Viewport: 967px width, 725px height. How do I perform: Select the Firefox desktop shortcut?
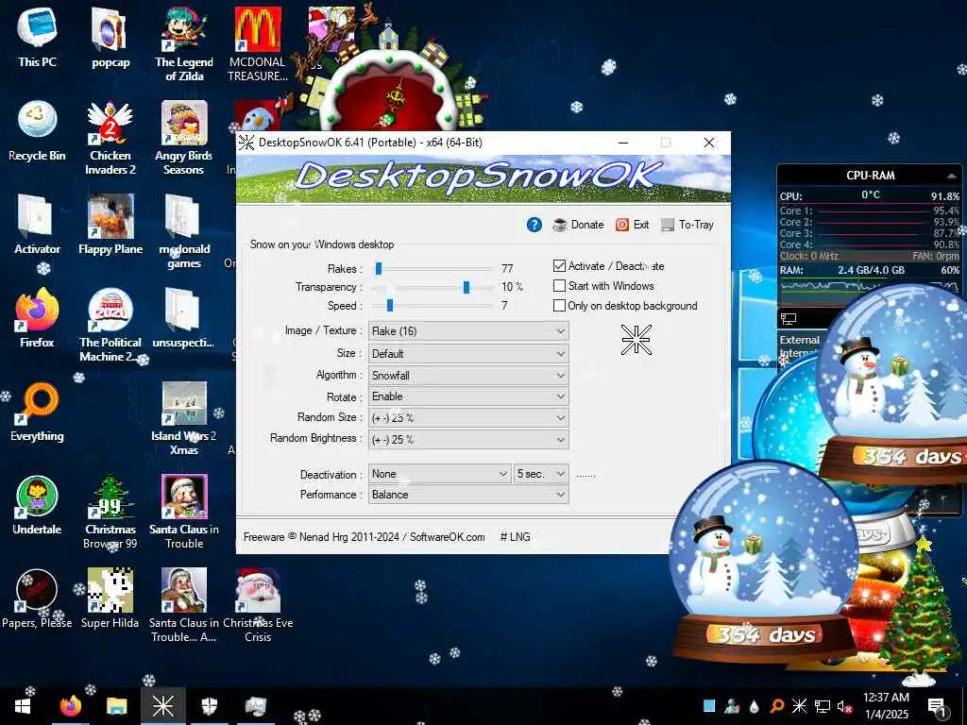tap(37, 317)
